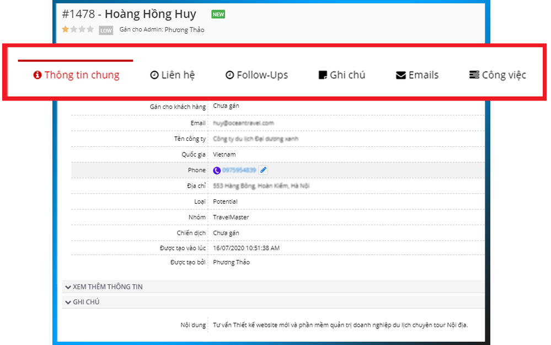Click the purple phone call icon
Viewport: 551px width, 345px height.
(217, 171)
